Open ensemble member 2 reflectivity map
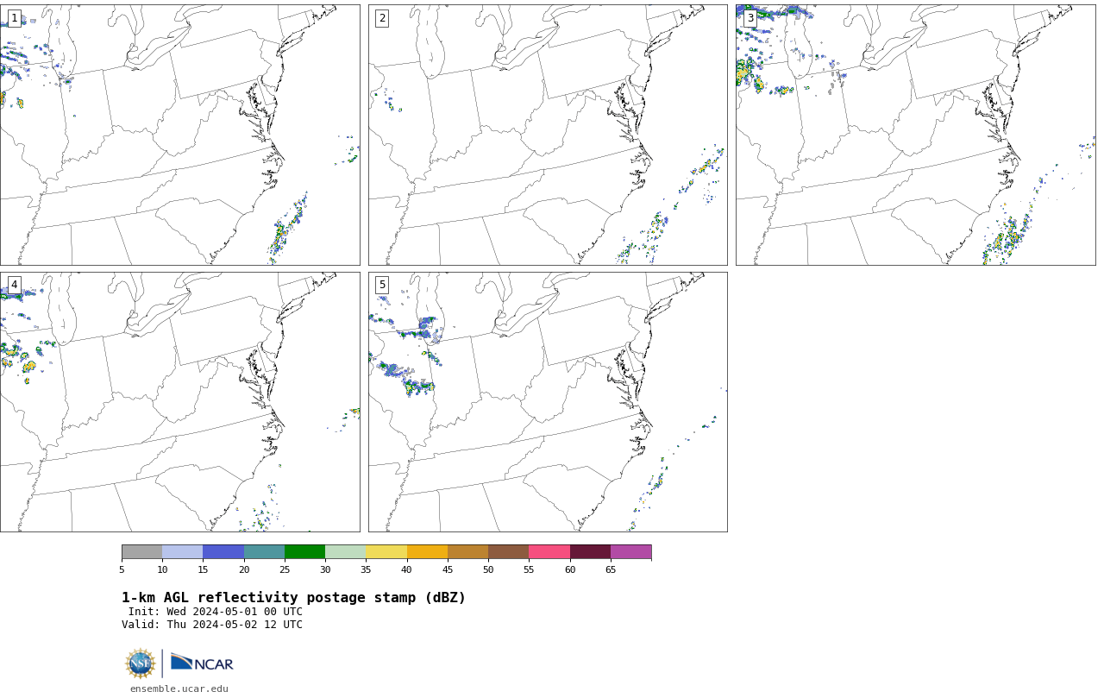The width and height of the screenshot is (1104, 698). tap(548, 135)
